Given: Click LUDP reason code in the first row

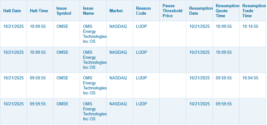Looking at the screenshot, I should click(141, 27).
